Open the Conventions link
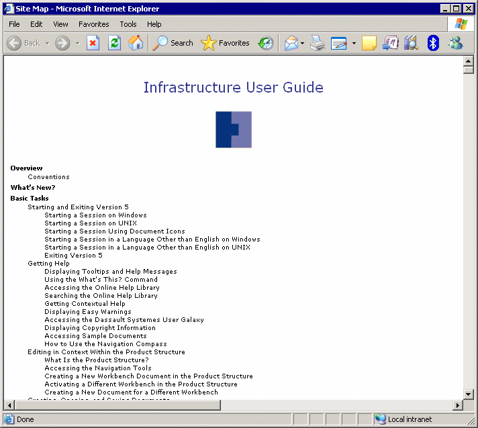Screen dimensions: 478x428 [48, 177]
